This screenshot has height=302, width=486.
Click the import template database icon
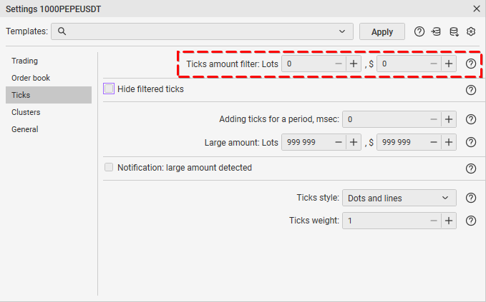[x=436, y=31]
